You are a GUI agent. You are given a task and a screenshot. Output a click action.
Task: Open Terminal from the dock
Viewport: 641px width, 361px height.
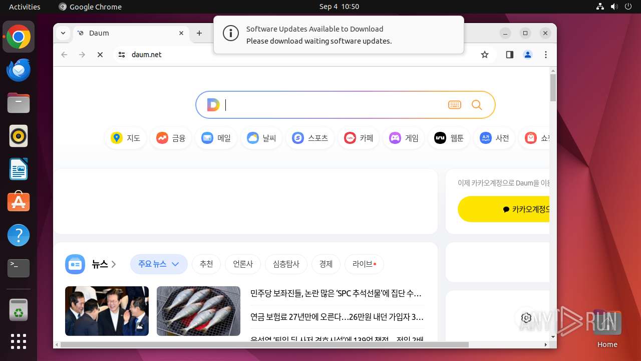tap(19, 268)
